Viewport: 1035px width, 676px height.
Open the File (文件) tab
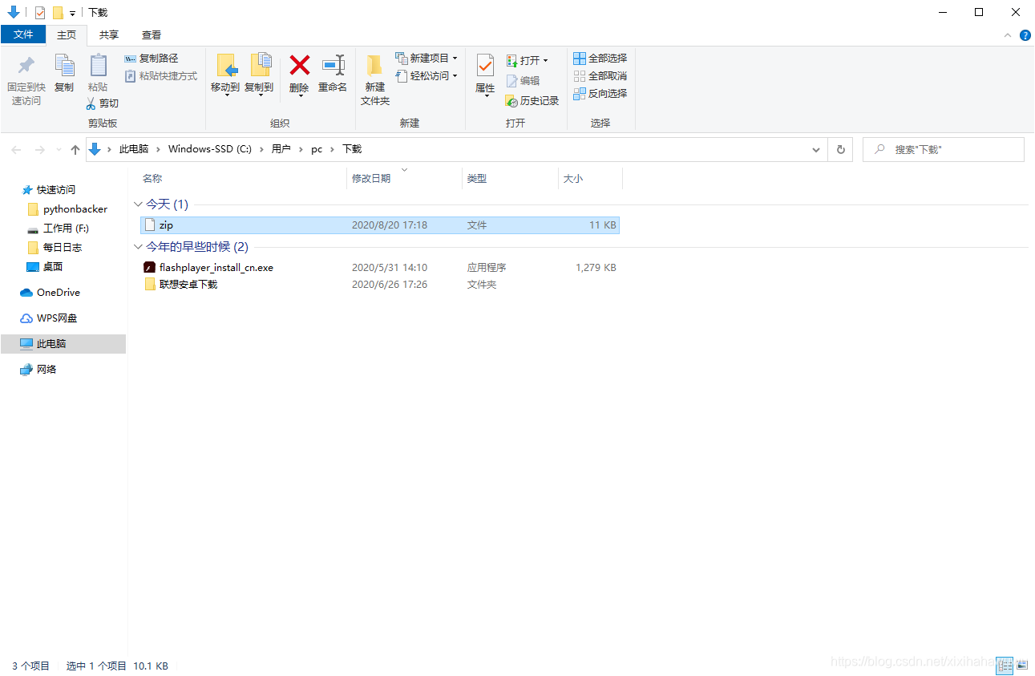23,34
